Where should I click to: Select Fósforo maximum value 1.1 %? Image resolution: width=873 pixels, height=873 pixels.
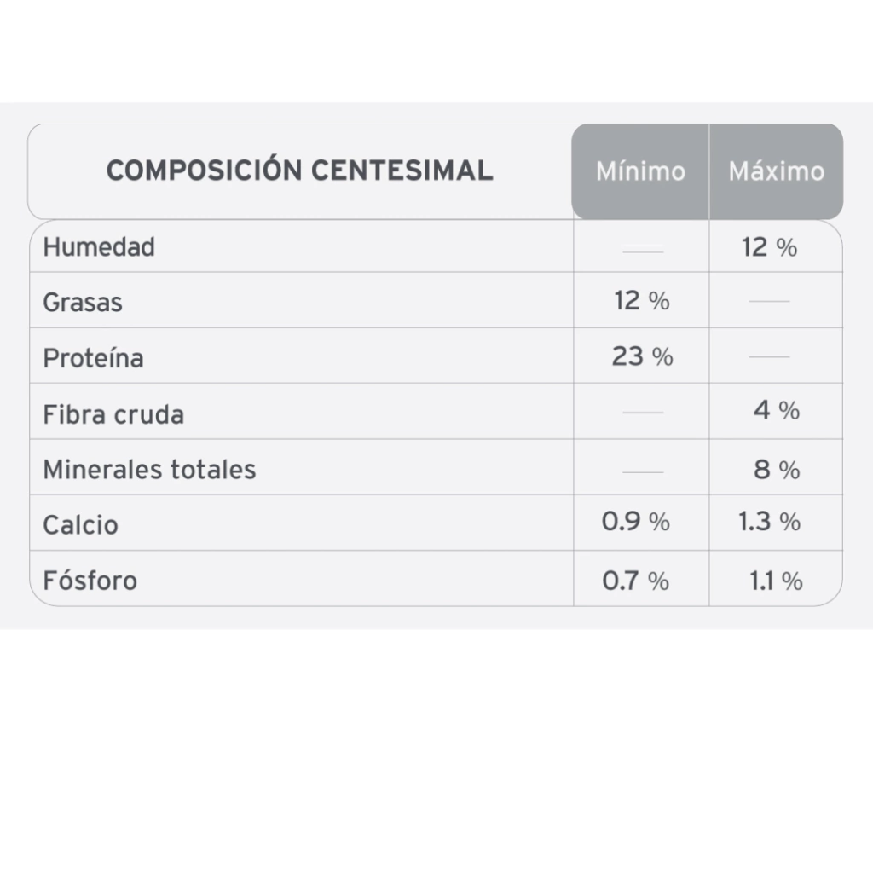(776, 581)
